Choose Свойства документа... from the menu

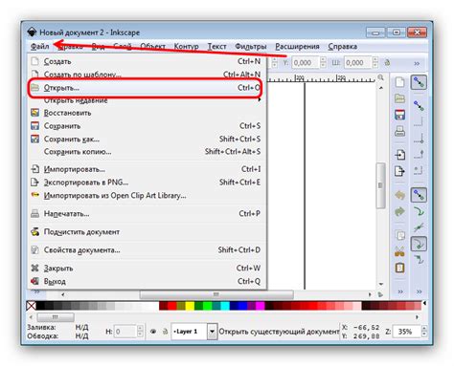pos(148,250)
